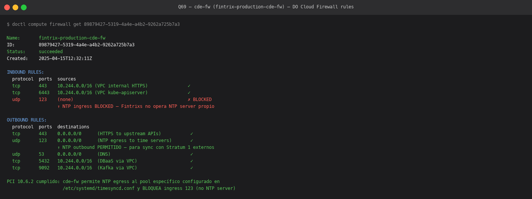The width and height of the screenshot is (532, 199).
Task: Click the inbound udp 123 port value
Action: tap(43, 99)
